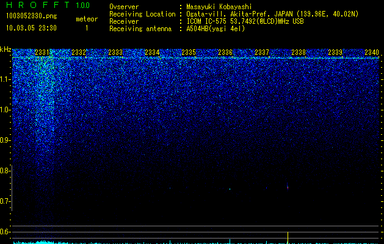Click the 0.7 frequency axis label
Image resolution: width=384 pixels, height=244 pixels.
(x=5, y=201)
